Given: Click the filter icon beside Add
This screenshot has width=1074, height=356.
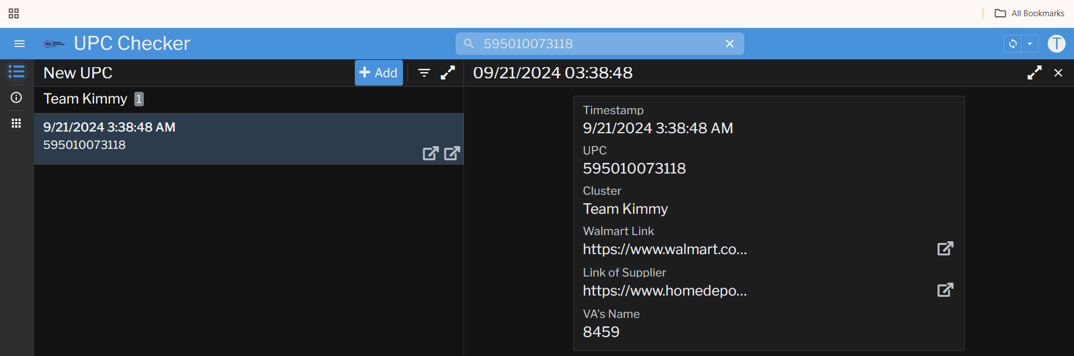Looking at the screenshot, I should [x=424, y=73].
